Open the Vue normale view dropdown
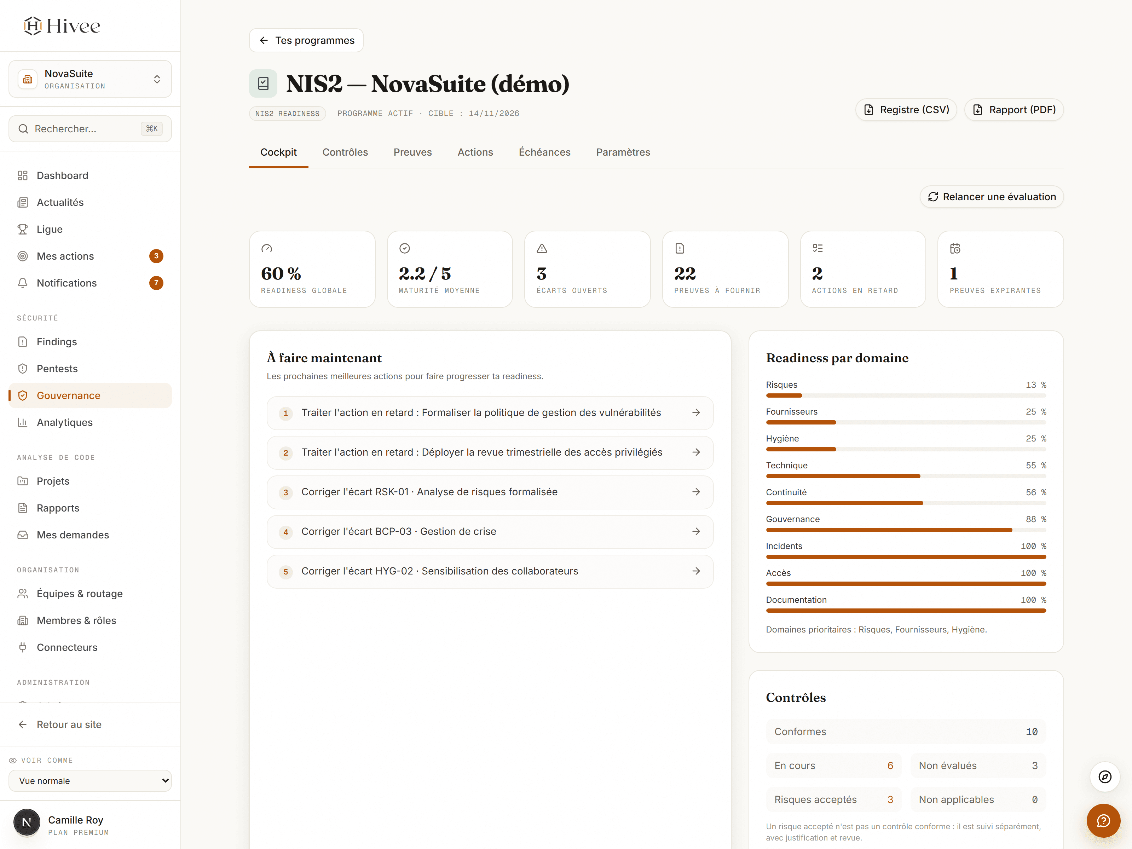This screenshot has width=1132, height=849. pos(90,781)
